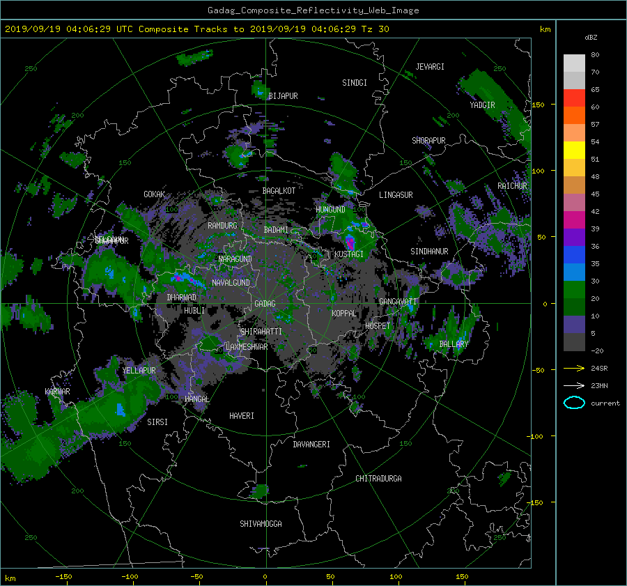Click the yellow 24SR arrow legend icon
This screenshot has width=627, height=586.
574,368
